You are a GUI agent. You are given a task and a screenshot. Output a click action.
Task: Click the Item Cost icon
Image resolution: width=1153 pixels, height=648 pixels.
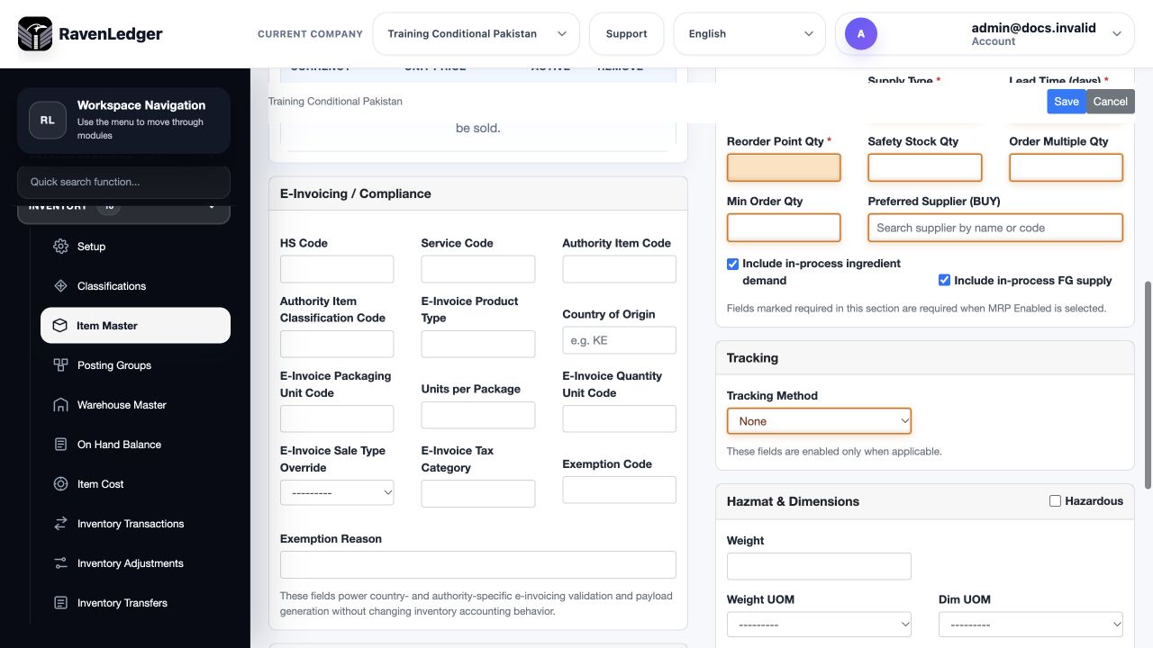point(60,484)
